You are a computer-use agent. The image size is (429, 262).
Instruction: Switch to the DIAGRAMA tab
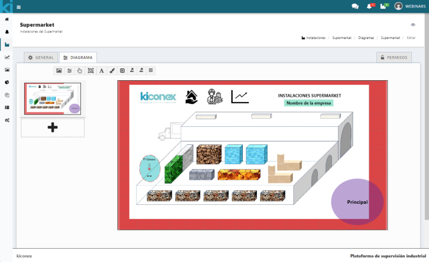[78, 57]
